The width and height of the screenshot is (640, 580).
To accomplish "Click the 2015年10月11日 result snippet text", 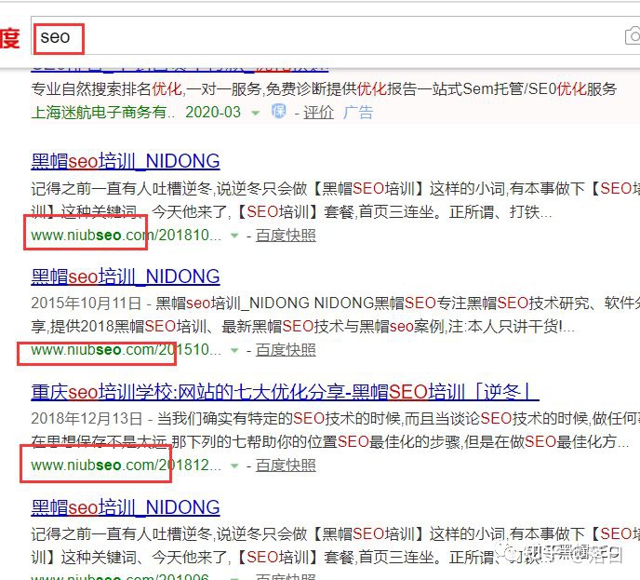I will [336, 315].
